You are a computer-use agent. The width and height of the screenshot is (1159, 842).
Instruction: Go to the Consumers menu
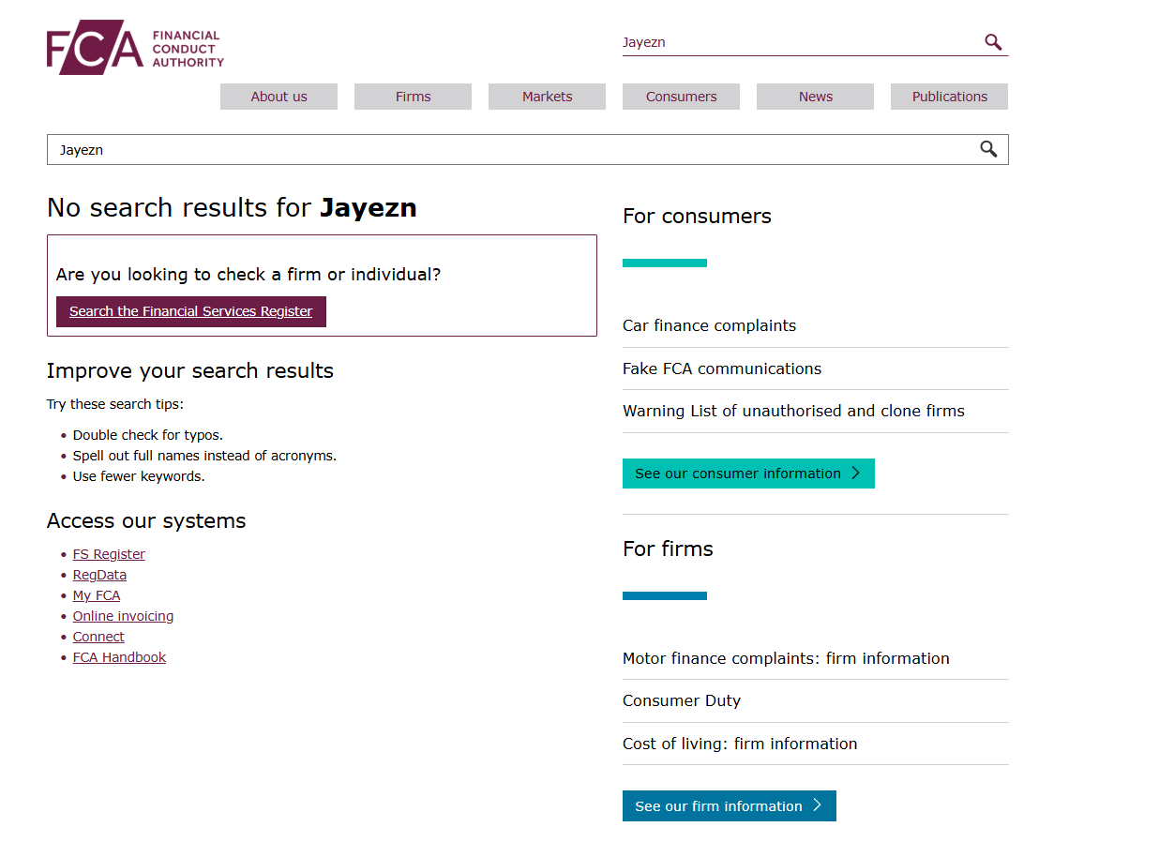pyautogui.click(x=681, y=97)
